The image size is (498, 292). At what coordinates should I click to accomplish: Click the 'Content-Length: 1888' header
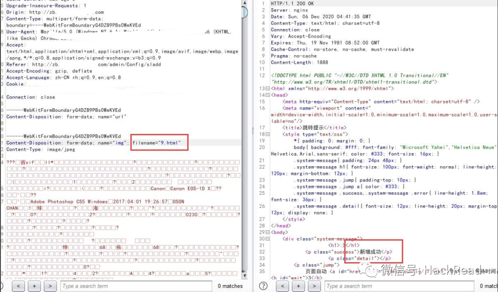[300, 62]
